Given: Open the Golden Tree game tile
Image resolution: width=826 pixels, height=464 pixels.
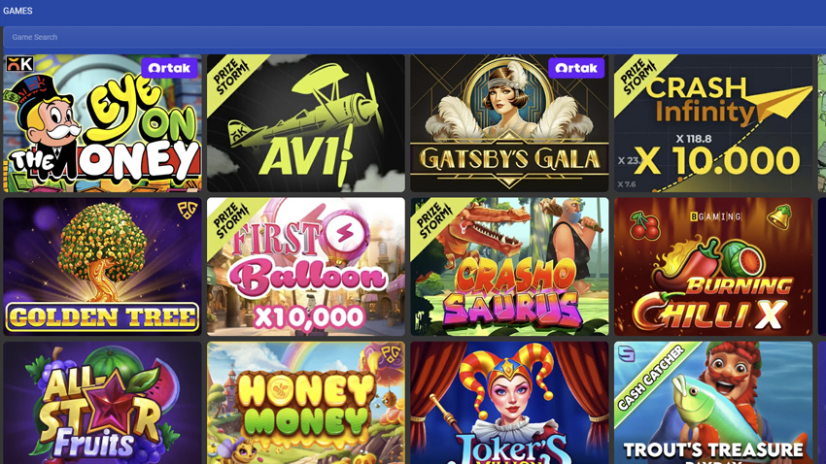Looking at the screenshot, I should point(103,267).
